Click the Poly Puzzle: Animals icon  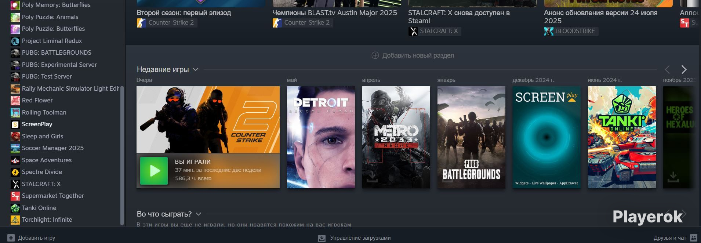coord(15,17)
